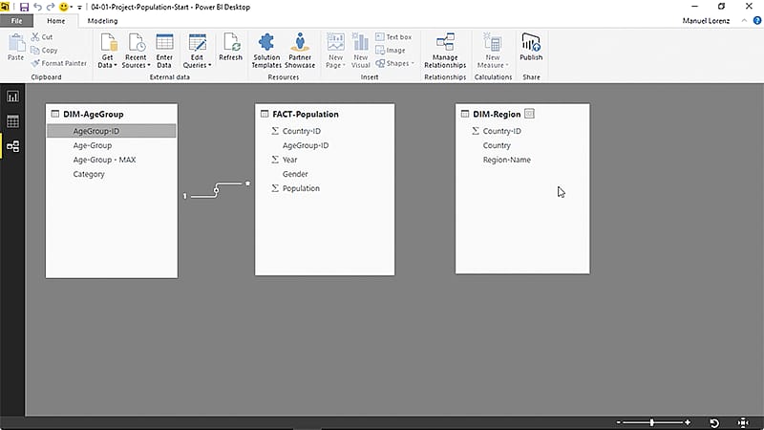Open the Recent Sources dropdown
The image size is (764, 430).
(x=136, y=51)
